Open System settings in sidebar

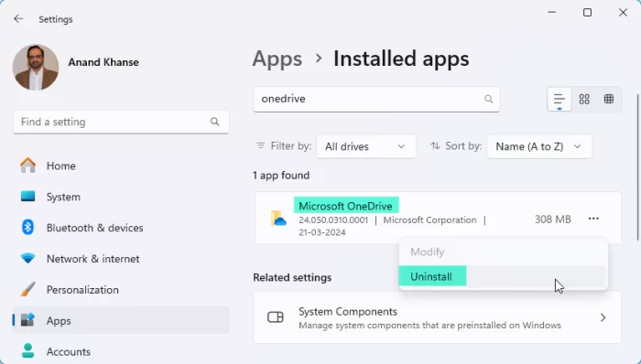(121, 197)
